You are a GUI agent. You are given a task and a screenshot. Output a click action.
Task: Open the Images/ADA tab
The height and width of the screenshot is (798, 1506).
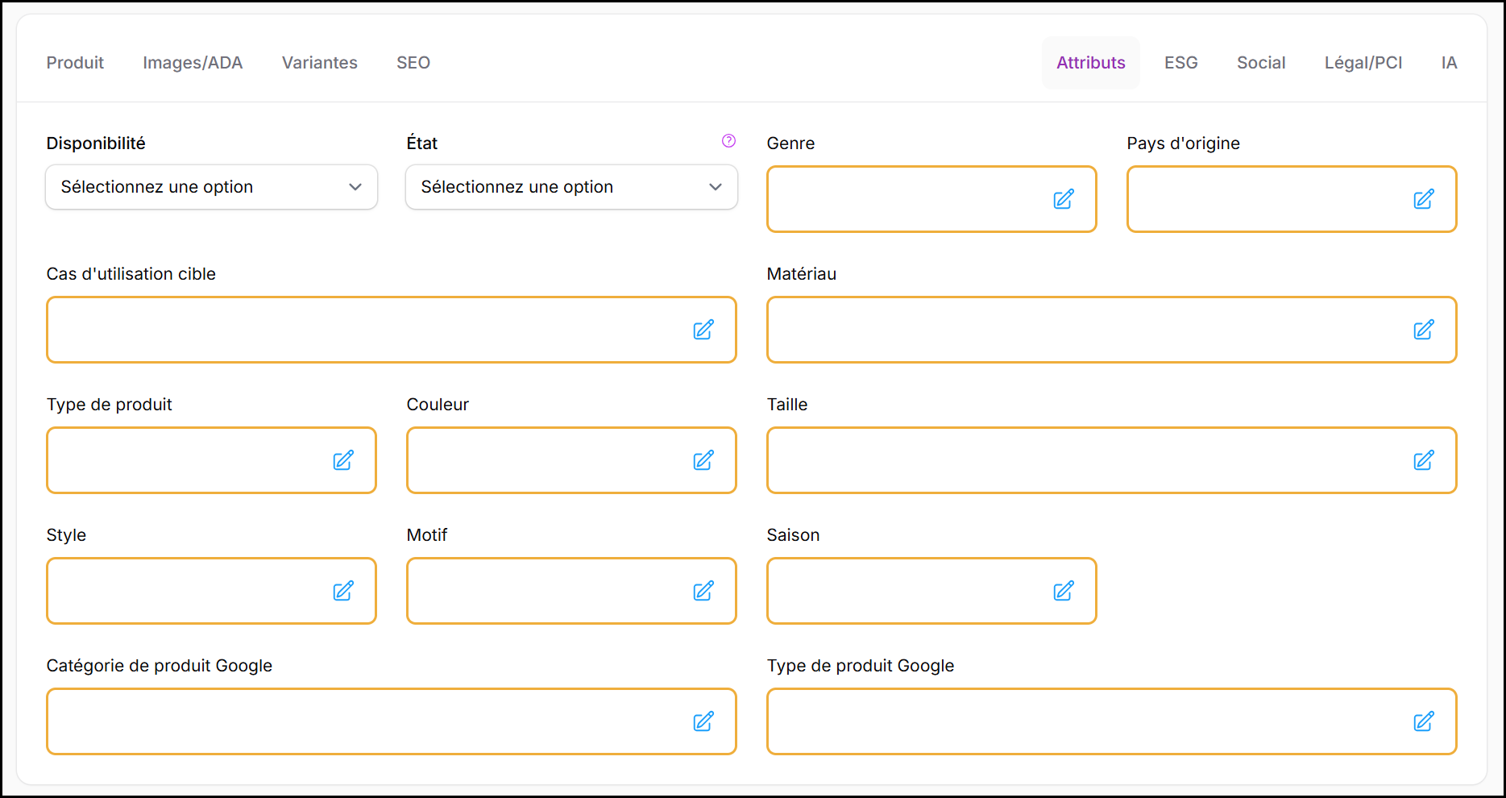tap(193, 63)
